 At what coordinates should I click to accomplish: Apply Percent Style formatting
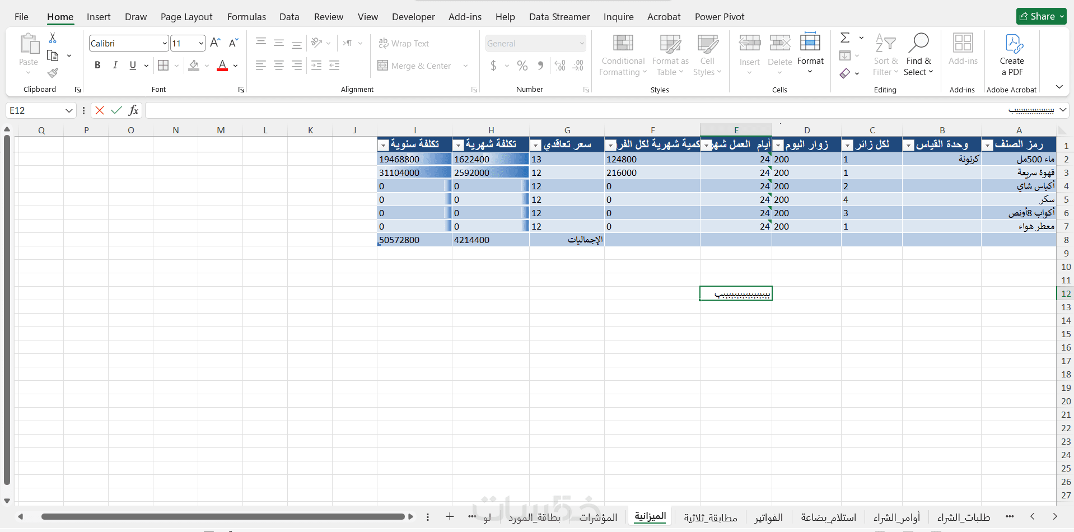pos(522,66)
